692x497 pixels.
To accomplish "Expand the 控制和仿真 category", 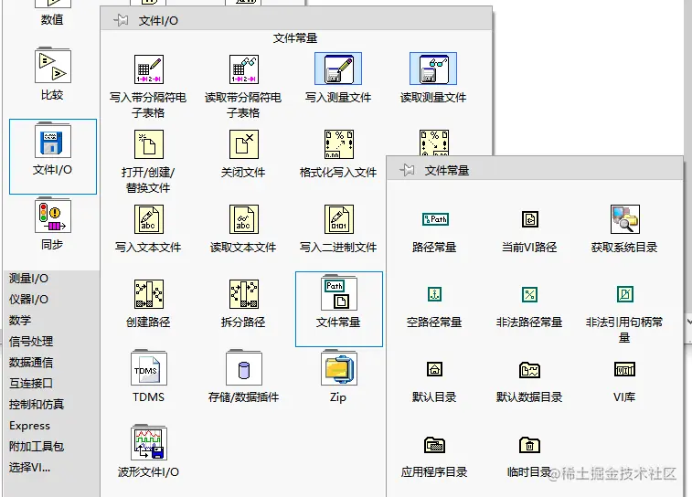I will point(37,405).
